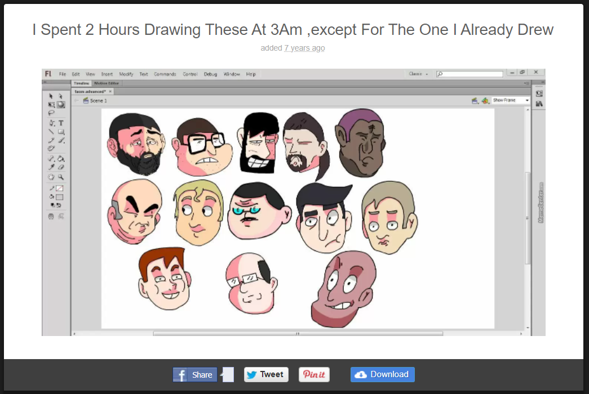The height and width of the screenshot is (394, 589).
Task: Click the stage scroll-up arrow
Action: pyautogui.click(x=528, y=110)
